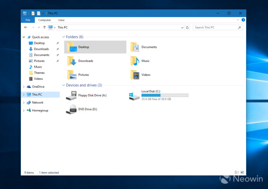Click the pin icon next to Documents
Screen dimensions: 268x189
click(x=57, y=55)
